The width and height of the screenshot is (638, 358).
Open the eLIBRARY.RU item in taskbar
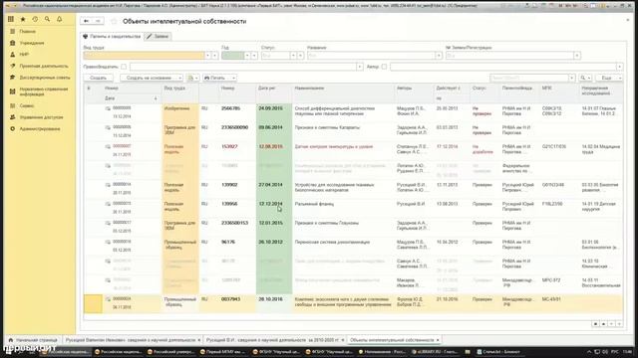click(435, 352)
